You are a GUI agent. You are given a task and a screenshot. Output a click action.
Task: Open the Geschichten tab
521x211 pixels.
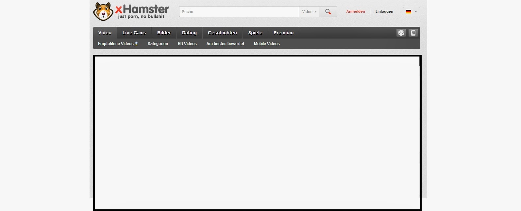coord(222,33)
